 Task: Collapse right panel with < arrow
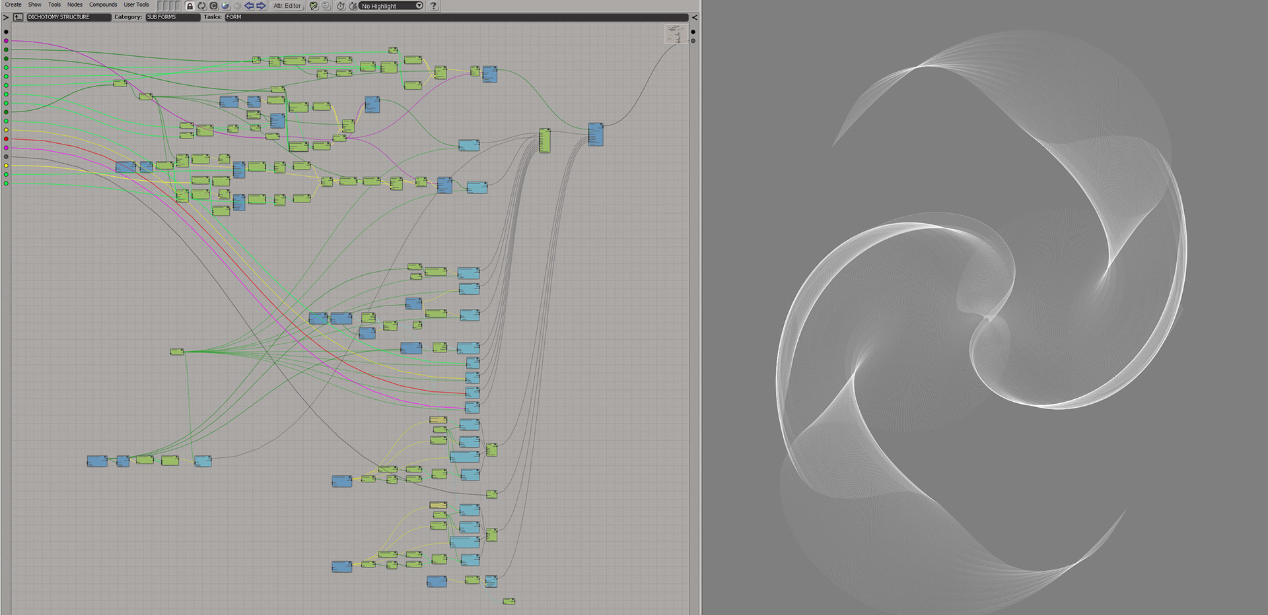(694, 17)
